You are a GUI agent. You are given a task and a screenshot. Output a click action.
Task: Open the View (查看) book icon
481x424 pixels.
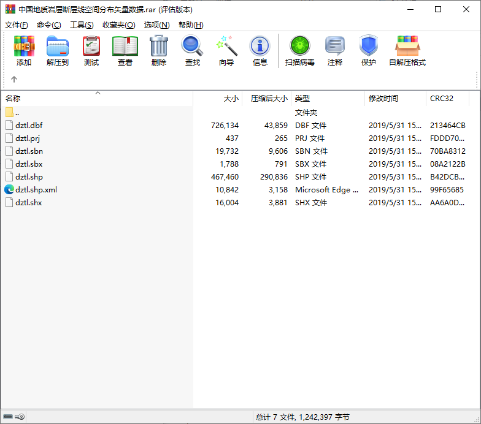click(x=125, y=46)
